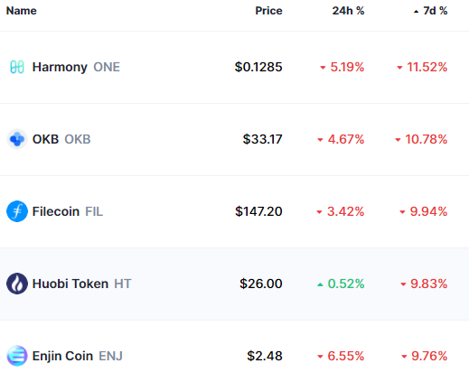Click the OKB 7d change of 10.78%

pos(426,139)
